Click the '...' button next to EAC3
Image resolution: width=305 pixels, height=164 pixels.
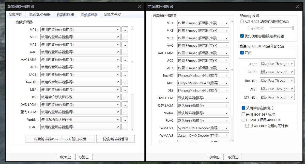click(125, 75)
